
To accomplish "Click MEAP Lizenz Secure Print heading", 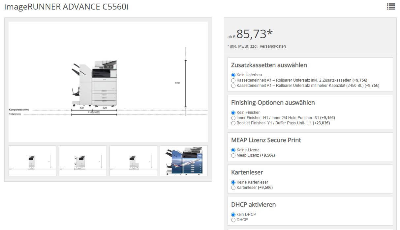I will click(266, 140).
